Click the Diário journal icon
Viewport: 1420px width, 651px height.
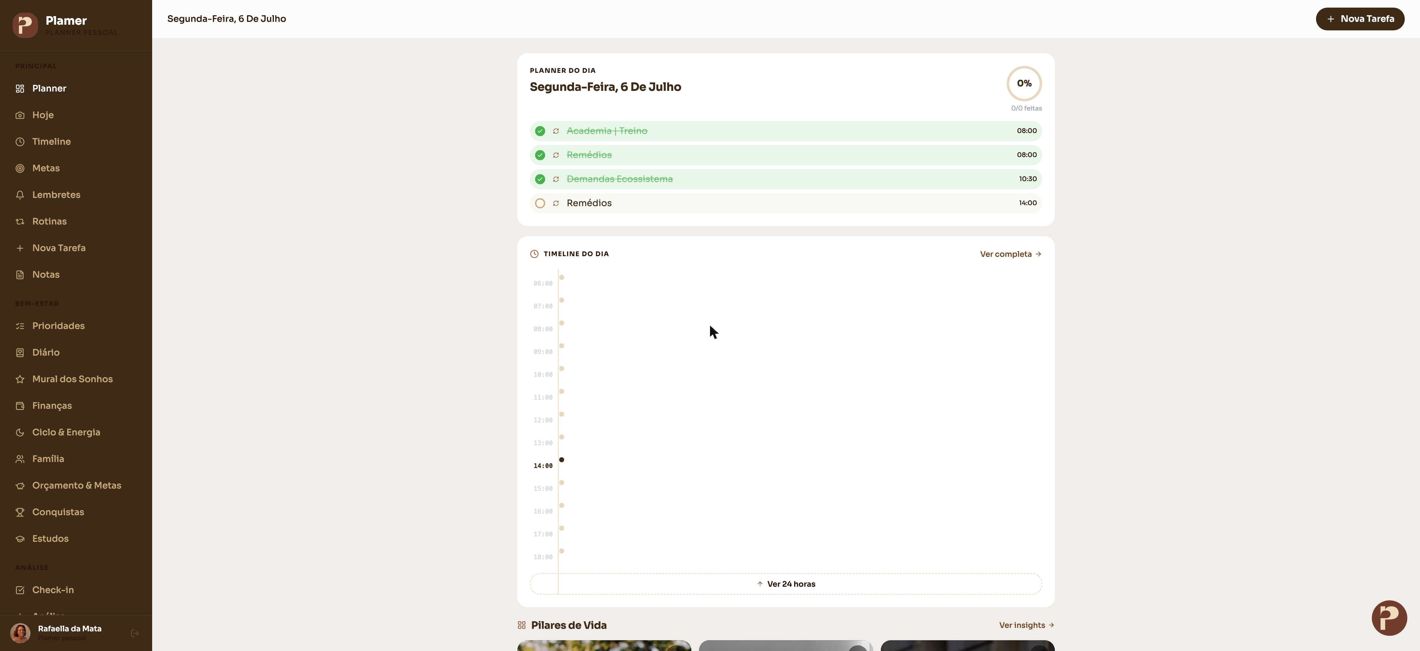point(20,352)
